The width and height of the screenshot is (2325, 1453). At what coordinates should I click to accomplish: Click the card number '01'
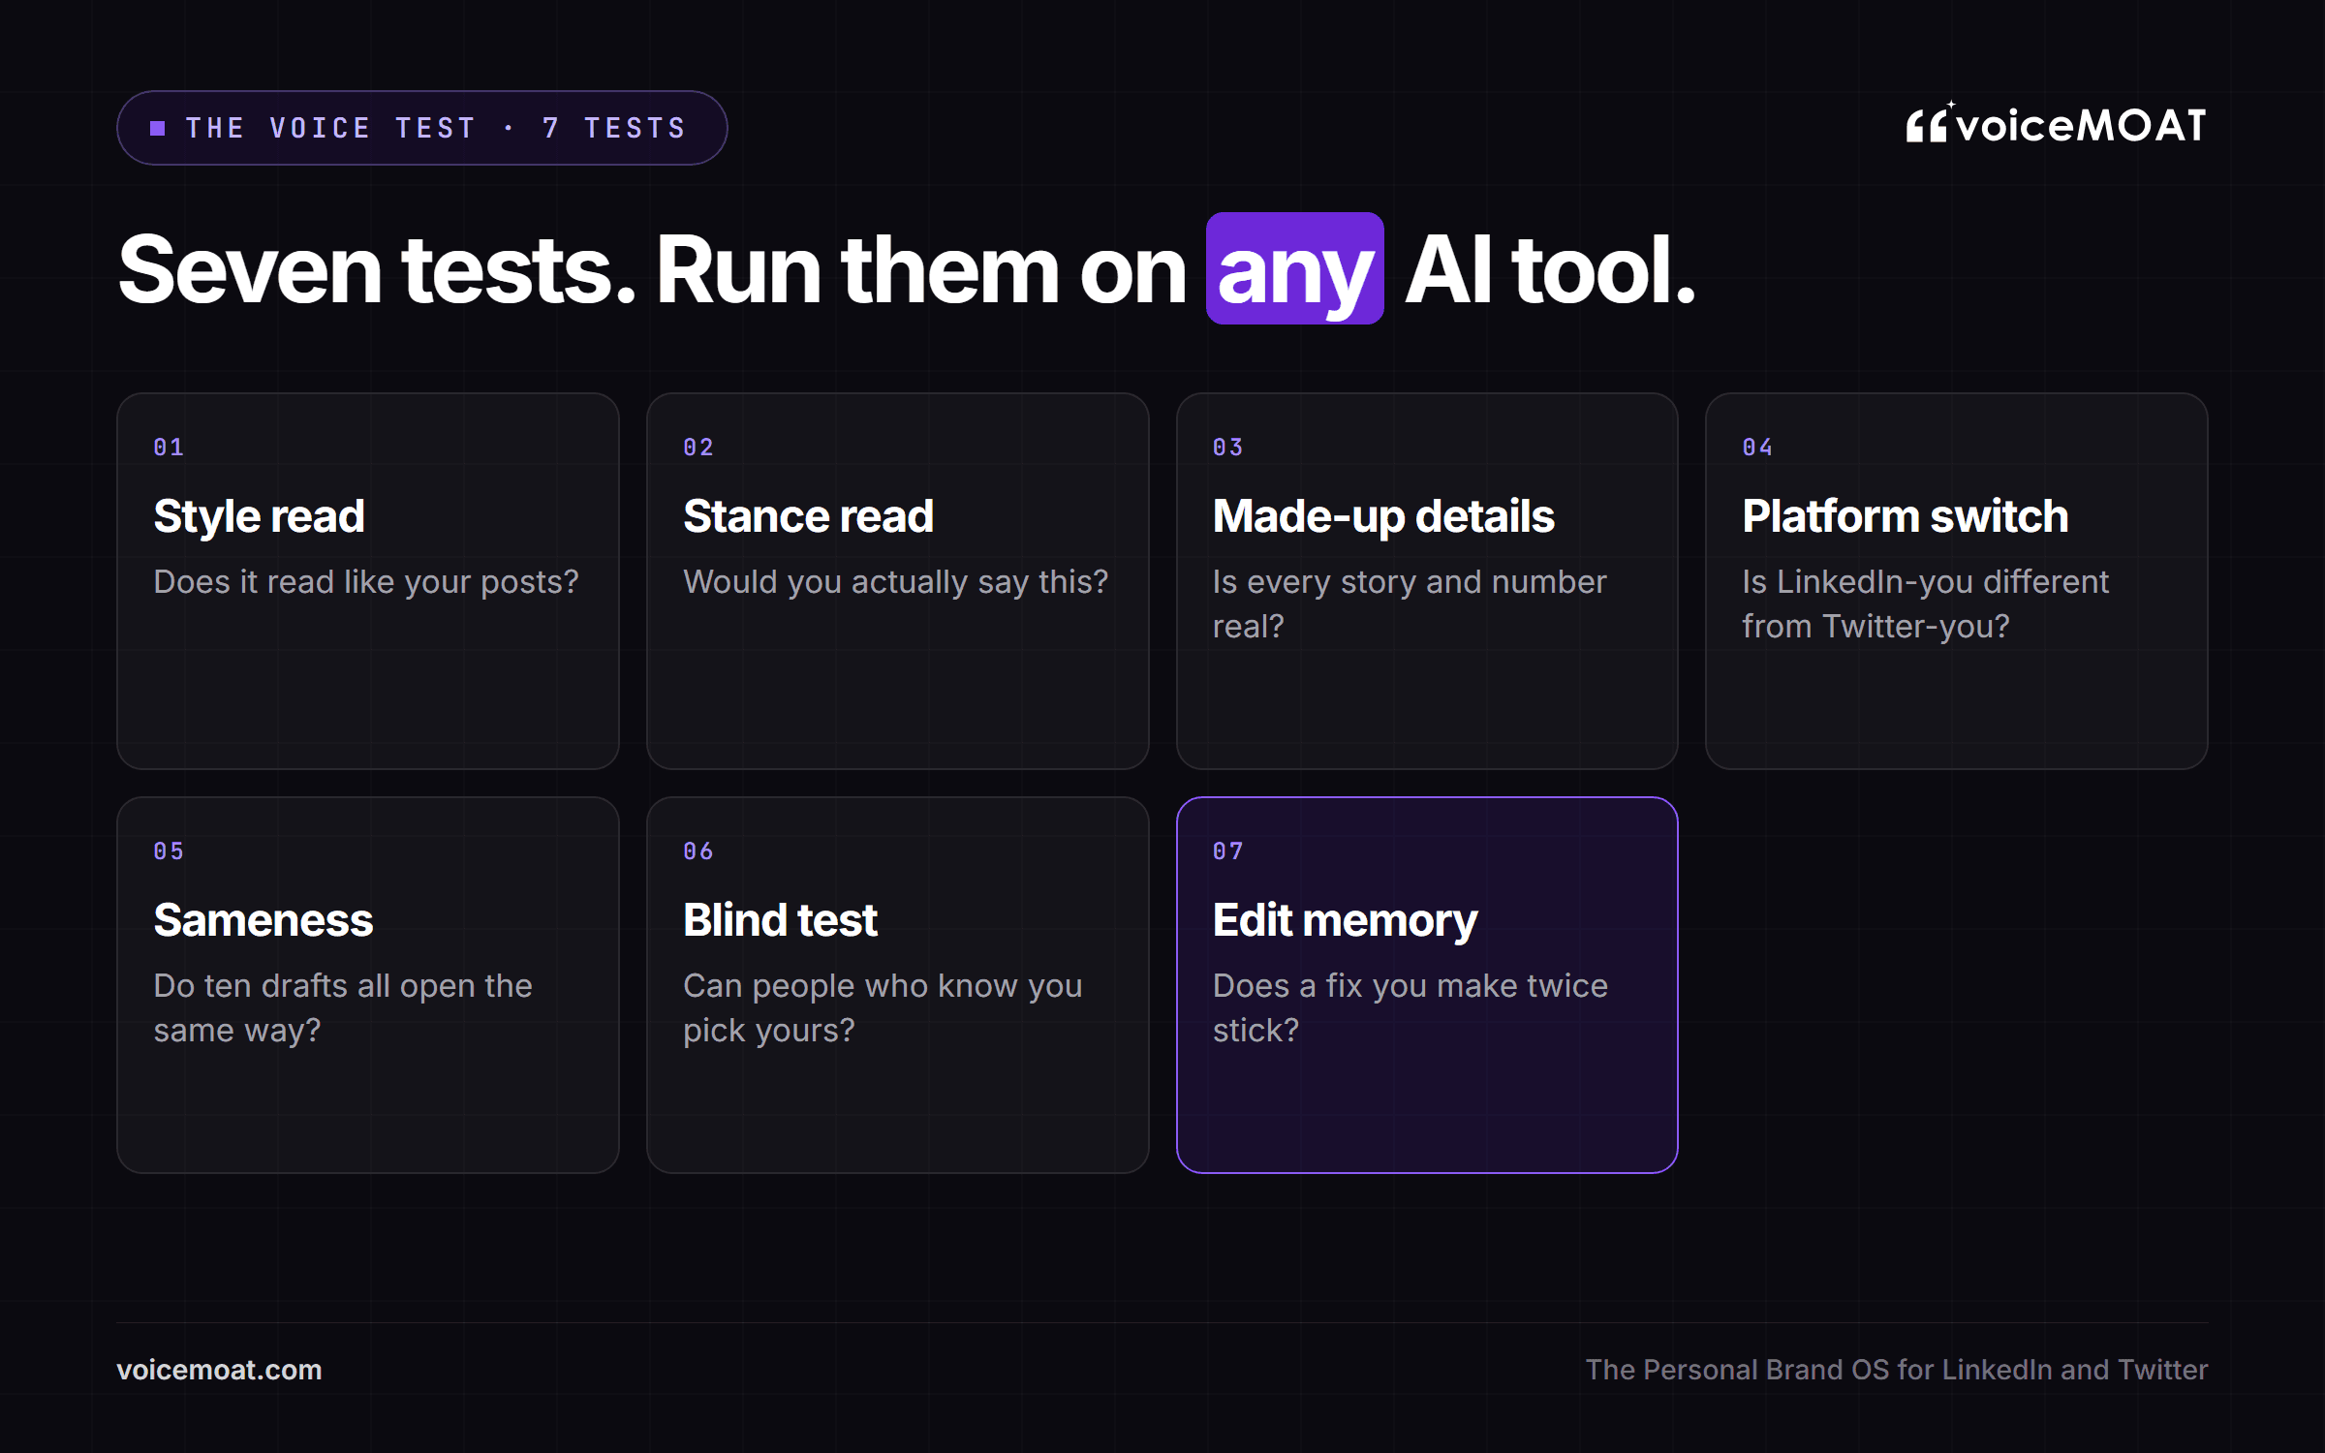[x=169, y=447]
